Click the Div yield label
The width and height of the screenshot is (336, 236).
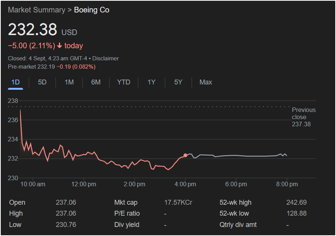pyautogui.click(x=127, y=225)
